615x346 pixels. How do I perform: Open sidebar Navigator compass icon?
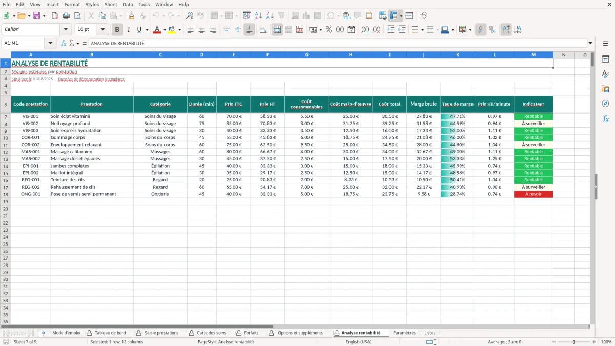pos(605,104)
